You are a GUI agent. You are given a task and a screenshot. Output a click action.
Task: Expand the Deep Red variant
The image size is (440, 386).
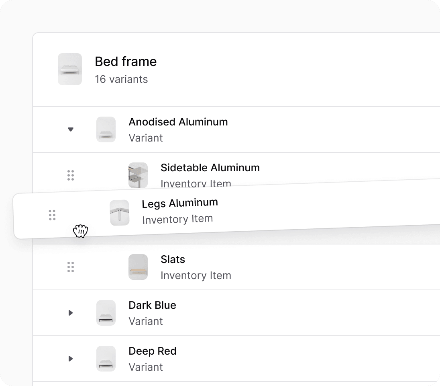(x=71, y=358)
